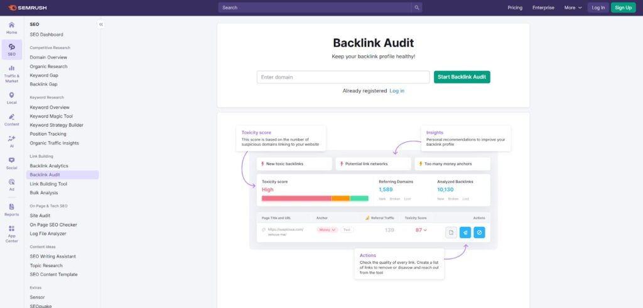The image size is (643, 308).
Task: Open Organic Traffic Insights
Action: [x=54, y=143]
